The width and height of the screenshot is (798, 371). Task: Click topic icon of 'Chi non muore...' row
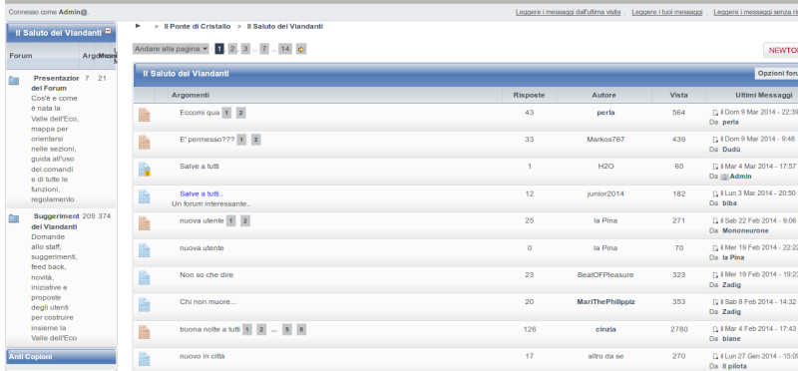click(x=144, y=304)
